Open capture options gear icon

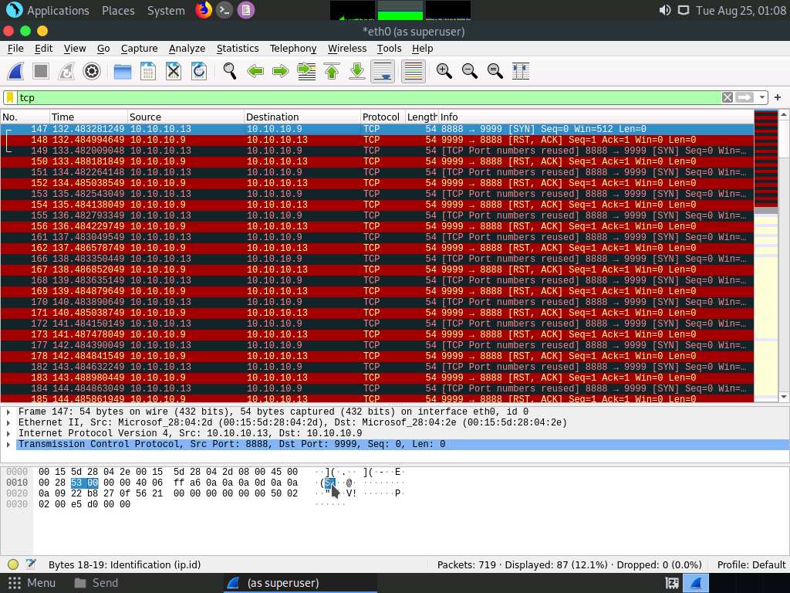(x=92, y=71)
